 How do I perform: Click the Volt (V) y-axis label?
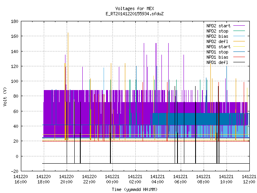point(5,96)
